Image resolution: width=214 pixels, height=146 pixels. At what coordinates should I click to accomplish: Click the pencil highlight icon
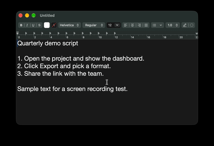pyautogui.click(x=185, y=25)
